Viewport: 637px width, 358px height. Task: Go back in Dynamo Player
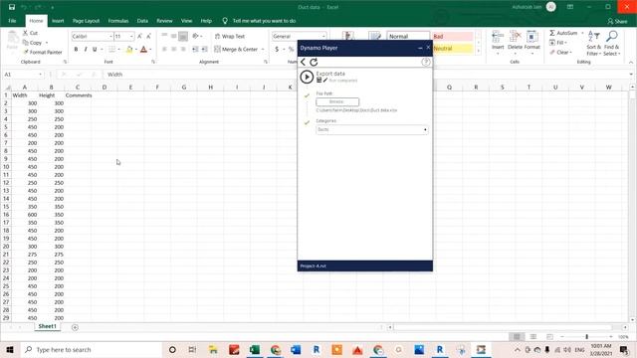(x=303, y=62)
